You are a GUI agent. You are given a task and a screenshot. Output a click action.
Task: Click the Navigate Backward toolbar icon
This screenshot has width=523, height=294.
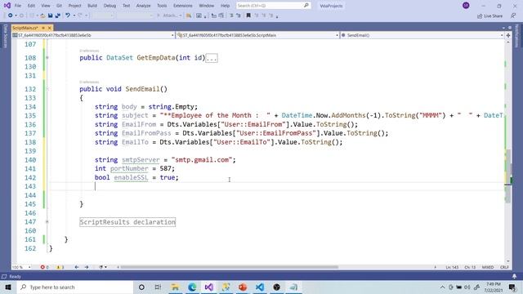(11, 16)
